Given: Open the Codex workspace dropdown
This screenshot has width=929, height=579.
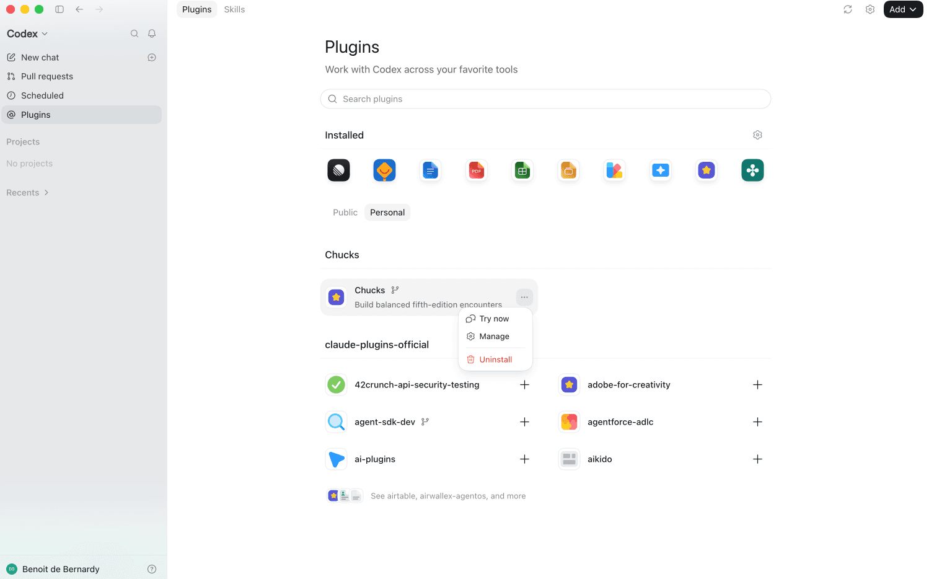Looking at the screenshot, I should point(27,33).
